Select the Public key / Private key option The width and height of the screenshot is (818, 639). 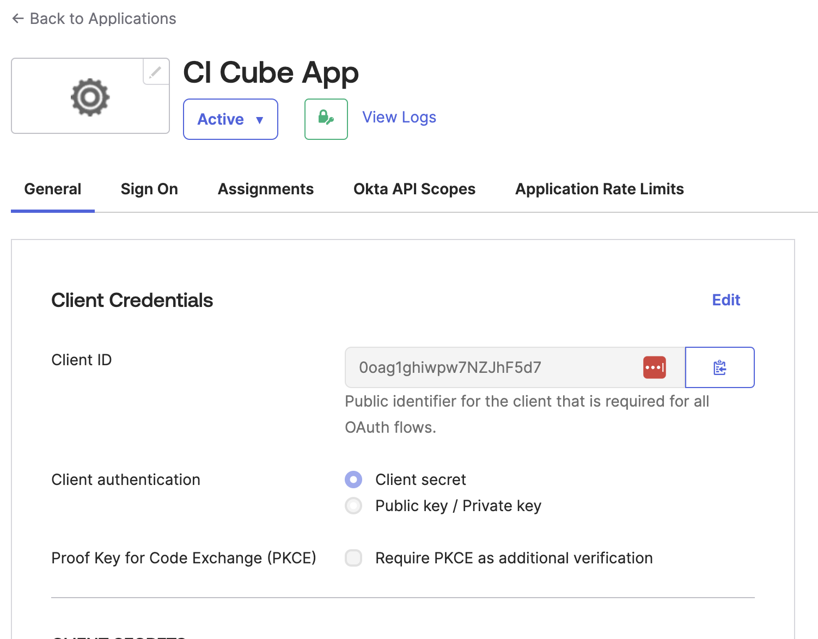(353, 506)
